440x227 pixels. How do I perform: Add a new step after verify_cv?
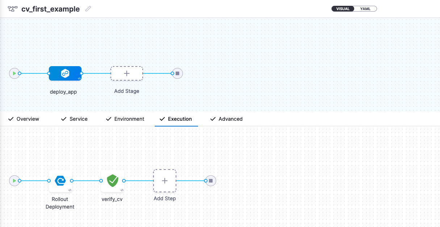(x=165, y=180)
